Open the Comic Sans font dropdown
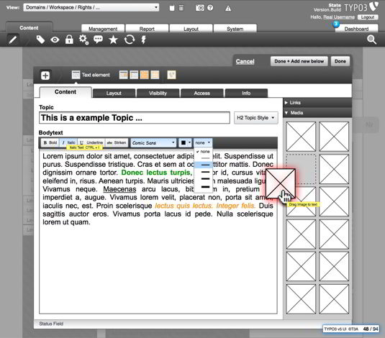This screenshot has width=385, height=338. (x=153, y=143)
